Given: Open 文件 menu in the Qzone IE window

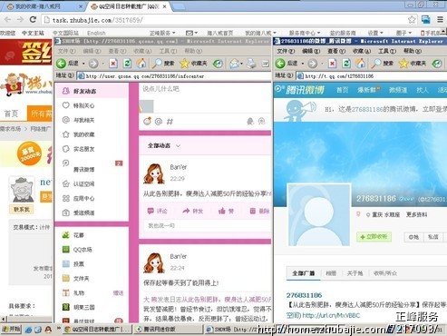Looking at the screenshot, I should (x=66, y=51).
